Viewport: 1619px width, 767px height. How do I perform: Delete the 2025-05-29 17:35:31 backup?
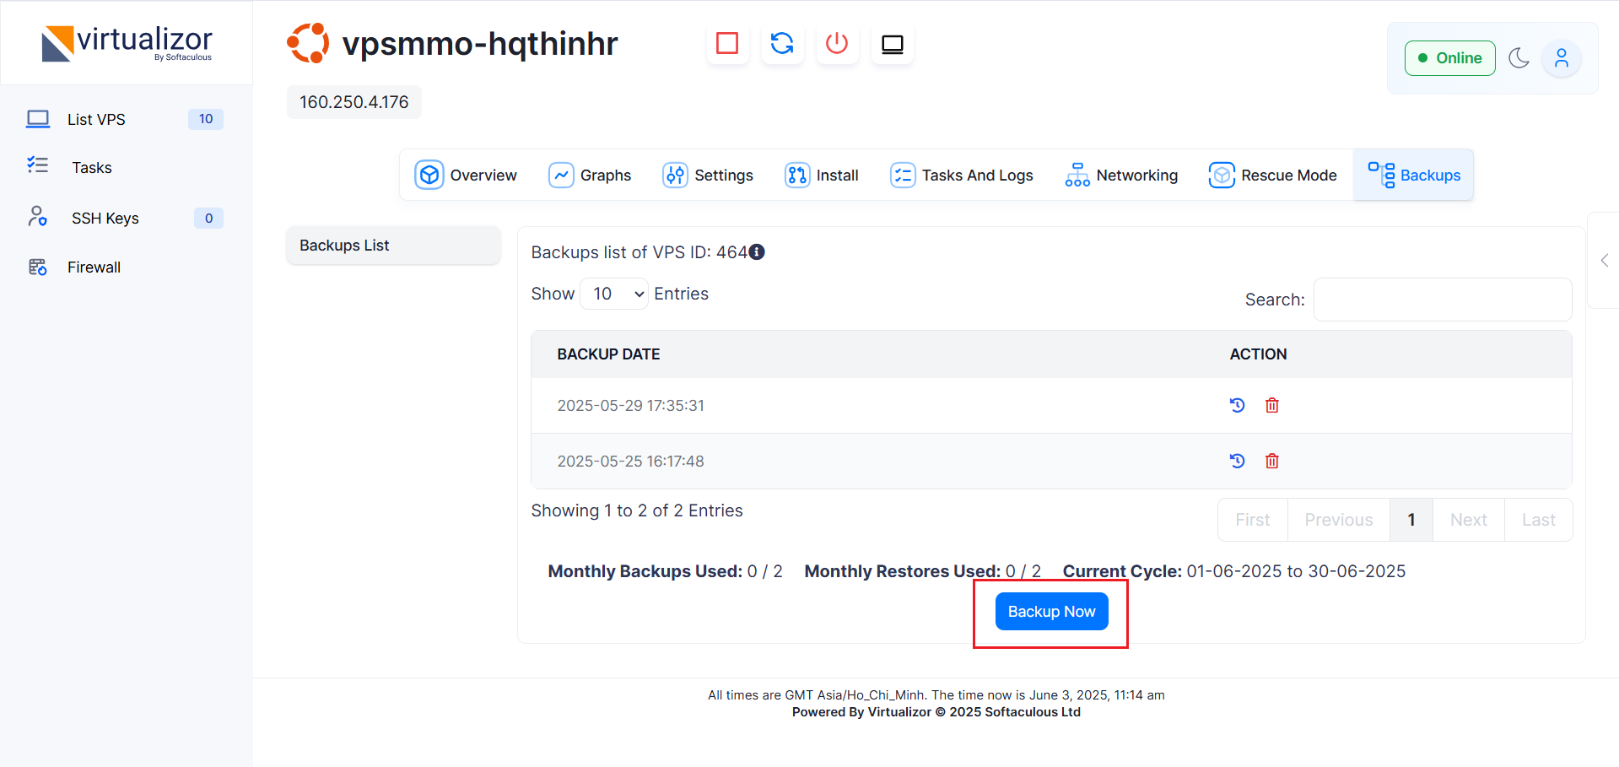pos(1271,406)
